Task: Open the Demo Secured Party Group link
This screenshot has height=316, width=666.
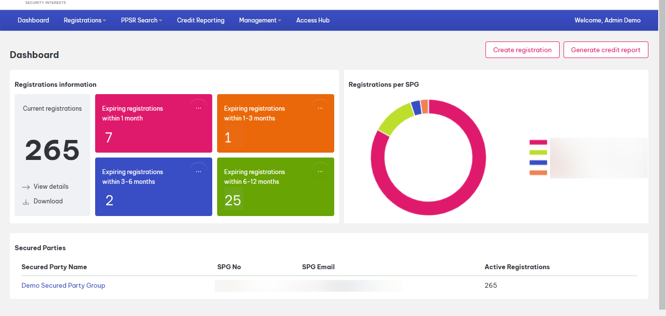Action: point(63,286)
